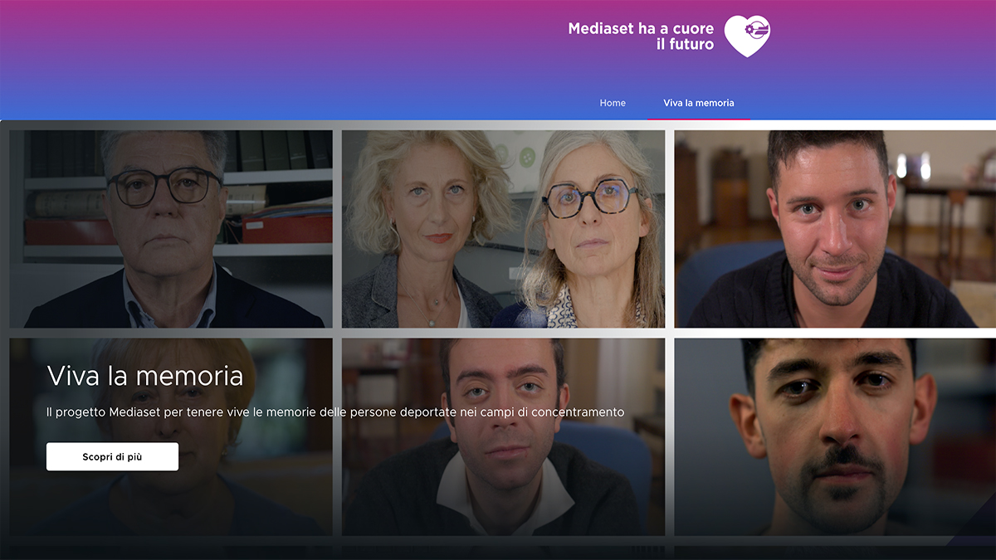Click the white heart logo icon
The image size is (996, 560).
(747, 36)
